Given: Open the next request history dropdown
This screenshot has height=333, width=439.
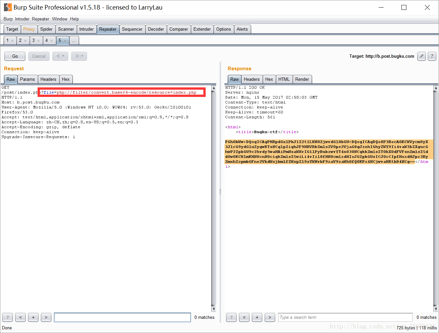Looking at the screenshot, I should tap(79, 56).
